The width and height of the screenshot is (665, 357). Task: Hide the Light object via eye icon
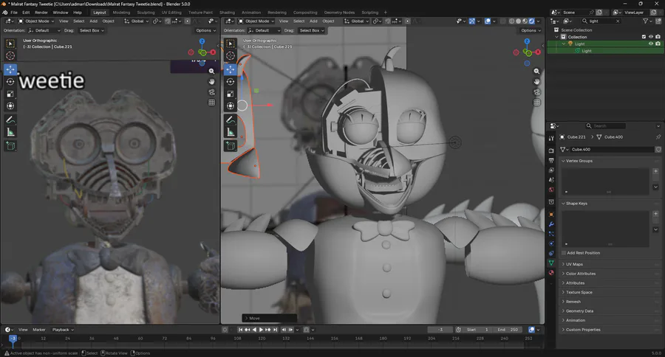coord(651,44)
